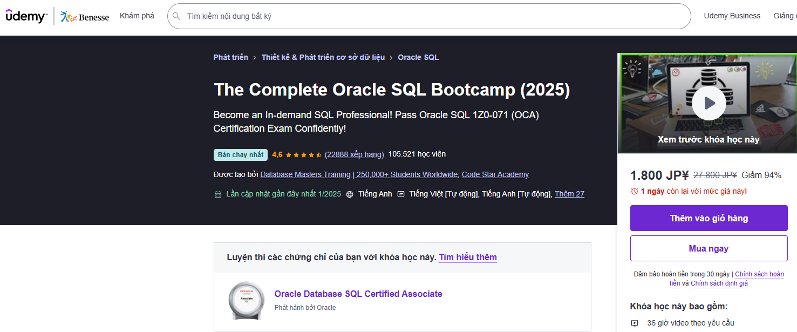Viewport: 797px width, 332px height.
Task: Open the 22888 xếp hạng ratings link
Action: click(355, 154)
